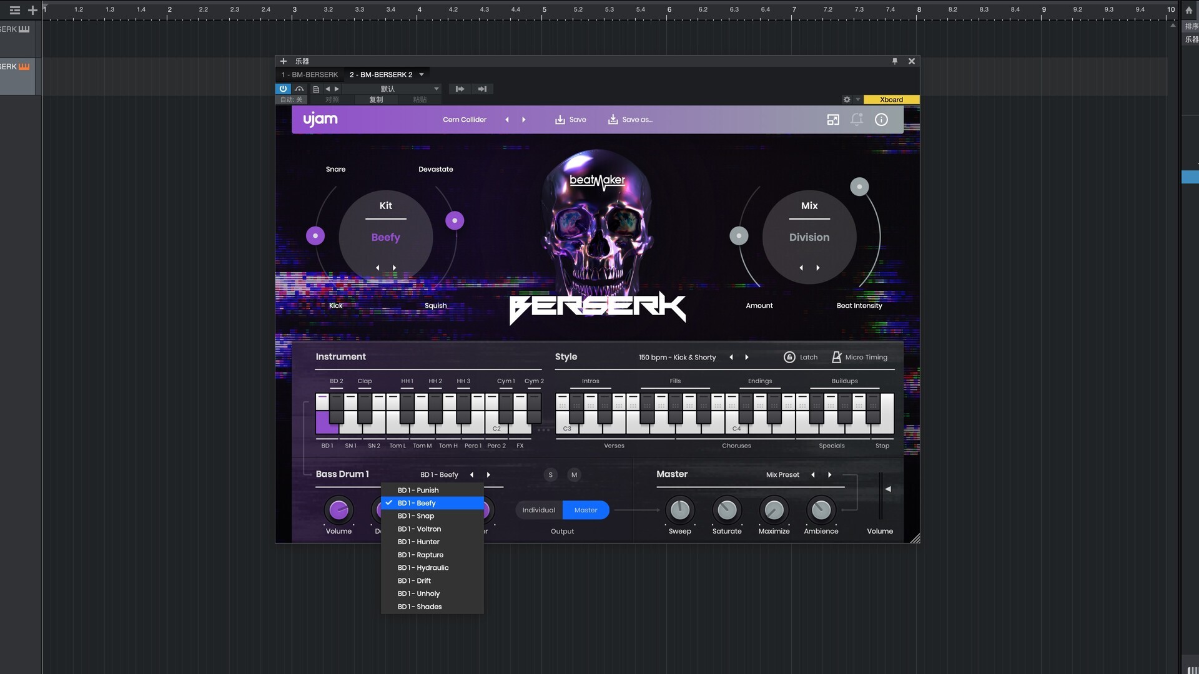Click the BD 1 purple instrument key
The image size is (1199, 674).
point(324,422)
